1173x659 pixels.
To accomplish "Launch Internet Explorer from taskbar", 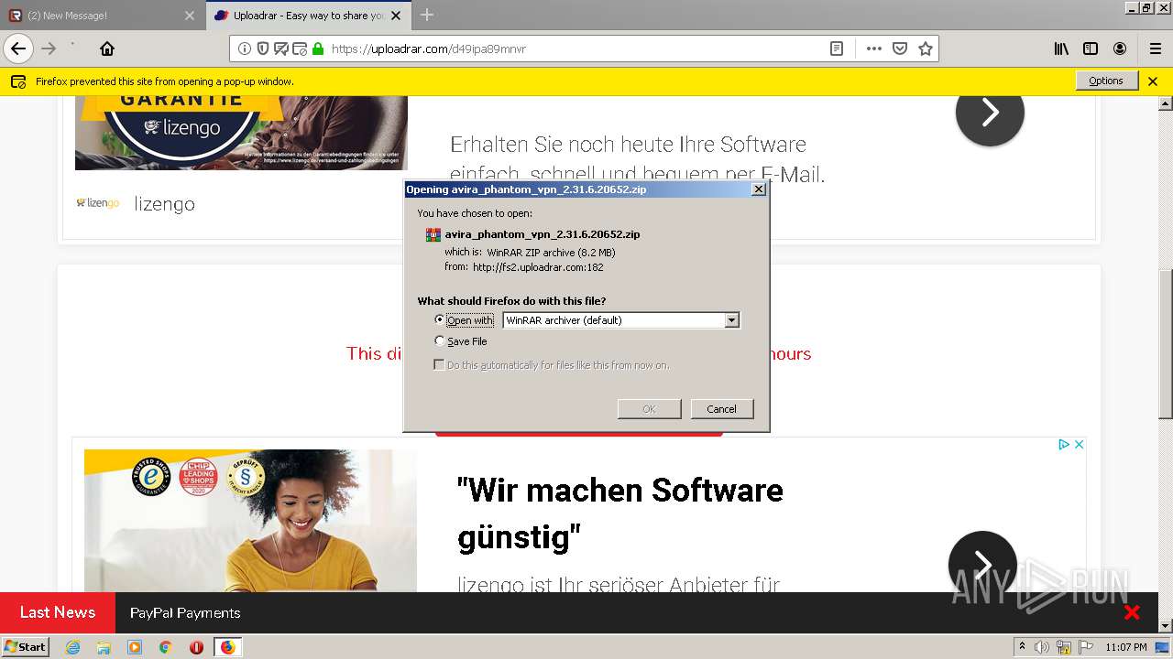I will click(x=73, y=647).
